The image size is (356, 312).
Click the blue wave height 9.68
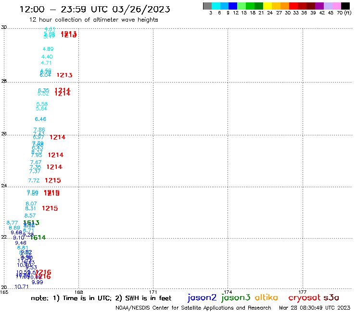pos(16,232)
